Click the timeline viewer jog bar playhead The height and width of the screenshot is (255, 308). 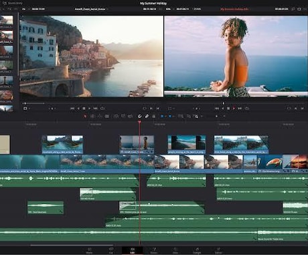pyautogui.click(x=224, y=103)
